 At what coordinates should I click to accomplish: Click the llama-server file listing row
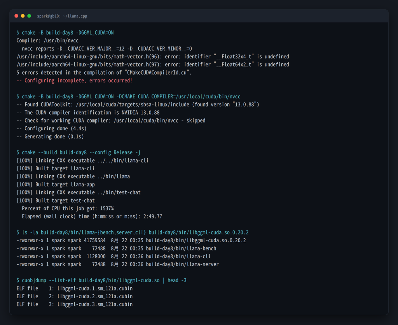(x=117, y=264)
